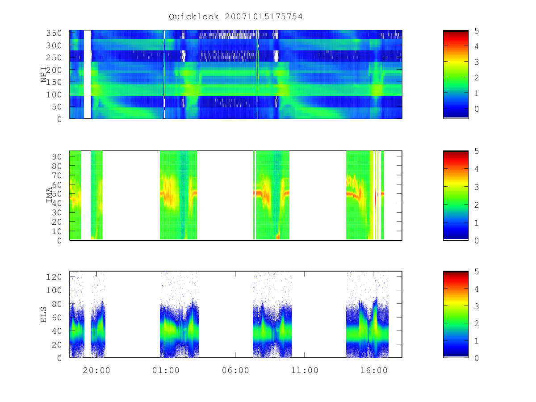Screen dimensions: 536x402
Task: Click the 2 label on the ELS color bar
Action: (477, 323)
